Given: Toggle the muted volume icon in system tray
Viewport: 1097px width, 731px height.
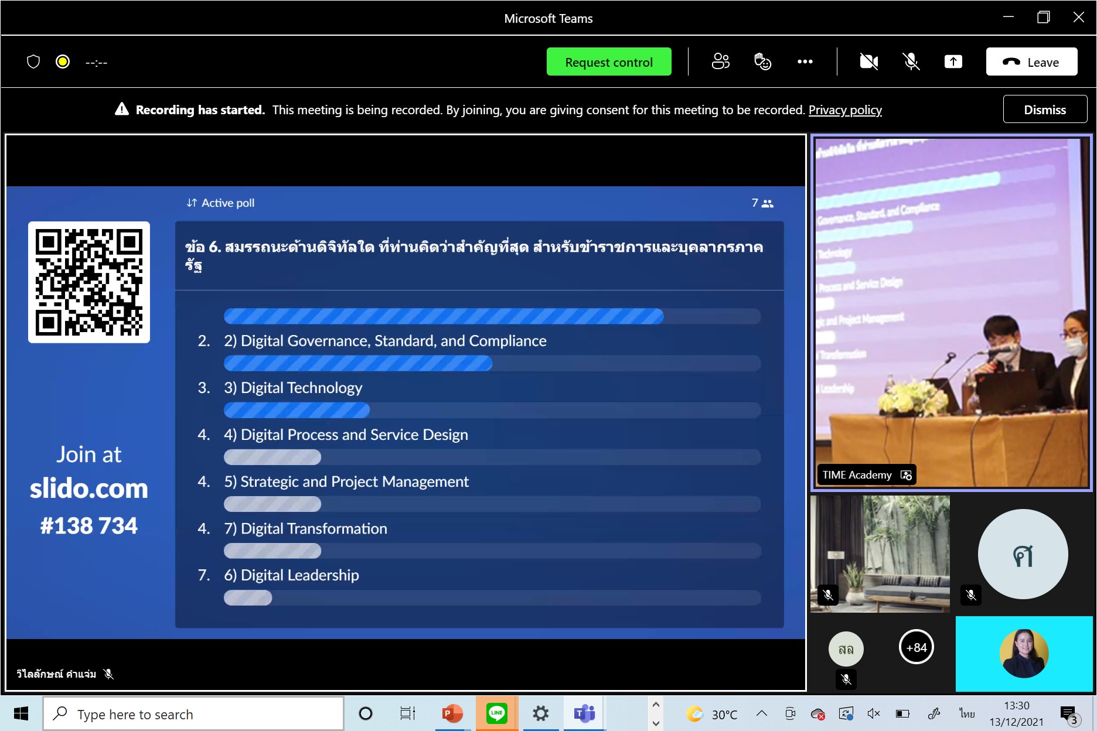Looking at the screenshot, I should click(x=873, y=713).
